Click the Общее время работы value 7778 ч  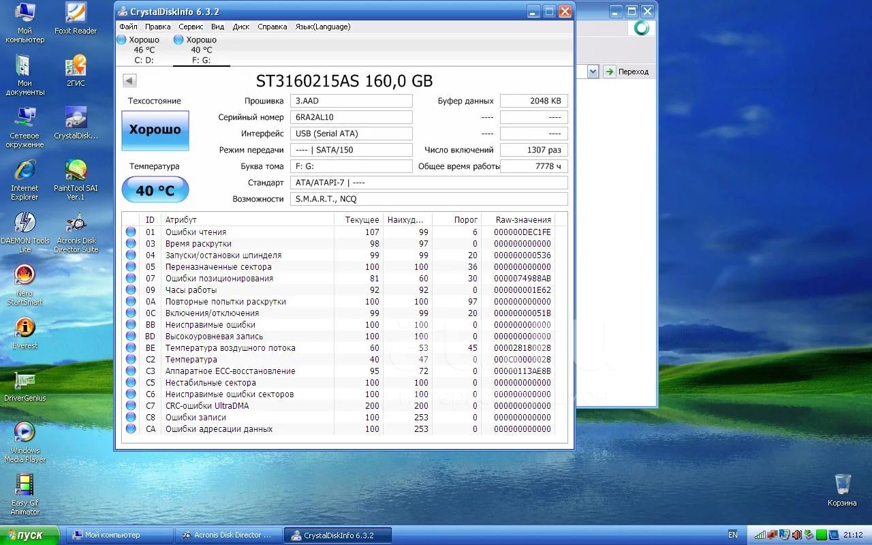pos(533,166)
